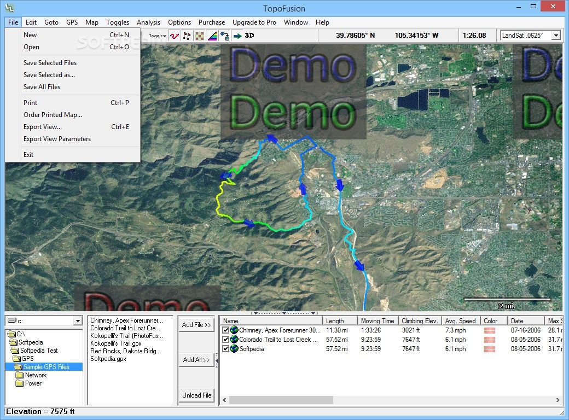
Task: Click the Unload File button
Action: [x=196, y=395]
